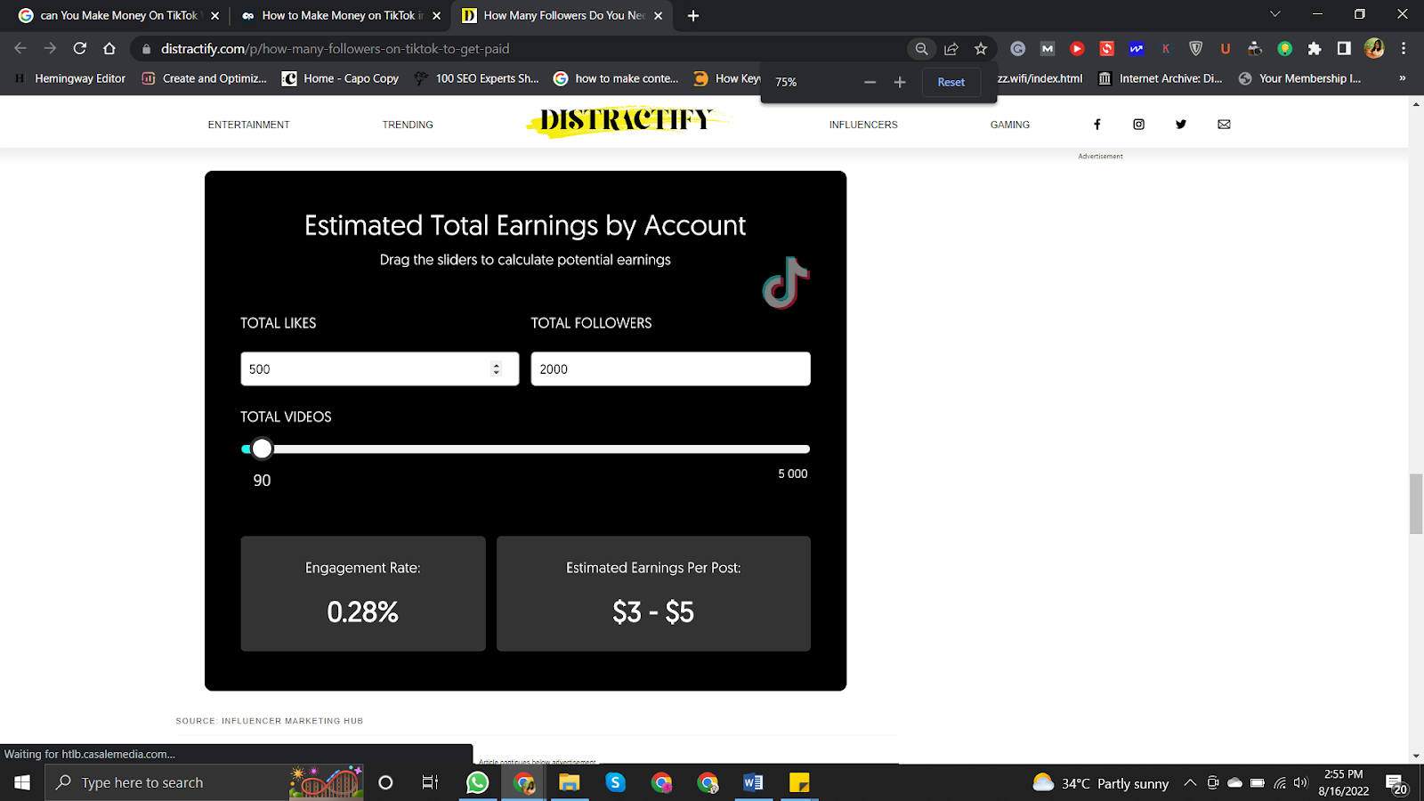Open the Extensions puzzle piece menu
This screenshot has width=1424, height=801.
[x=1315, y=49]
